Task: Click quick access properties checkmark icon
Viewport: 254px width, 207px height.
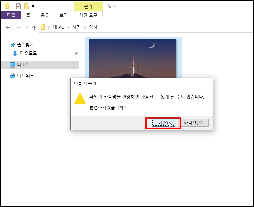Action: [x=18, y=6]
